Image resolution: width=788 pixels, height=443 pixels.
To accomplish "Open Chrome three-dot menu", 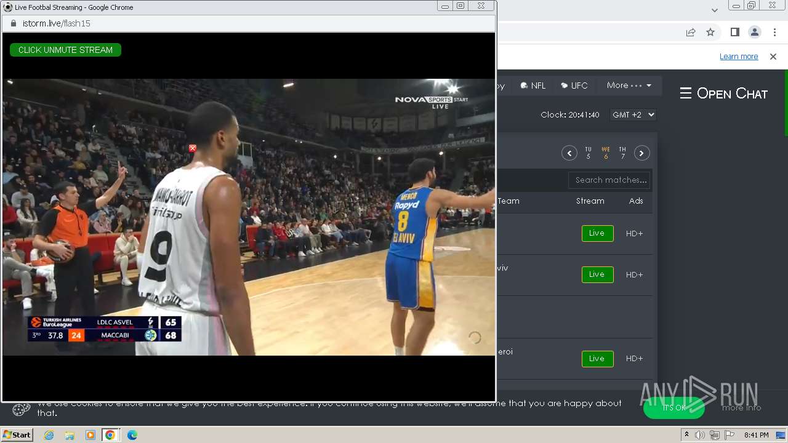I will [774, 33].
